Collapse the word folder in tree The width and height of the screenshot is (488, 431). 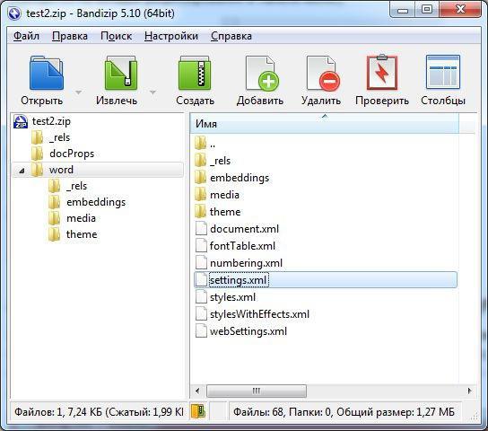(x=22, y=171)
